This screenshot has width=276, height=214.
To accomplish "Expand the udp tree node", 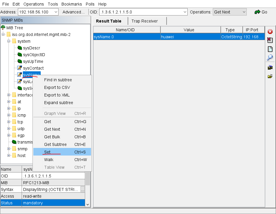I will [x=8, y=129].
